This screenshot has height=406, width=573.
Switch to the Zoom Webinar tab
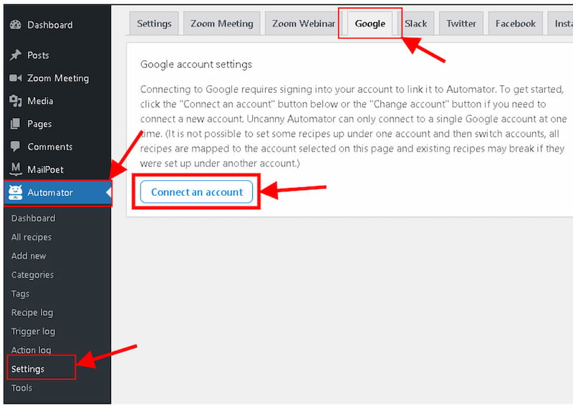(303, 24)
